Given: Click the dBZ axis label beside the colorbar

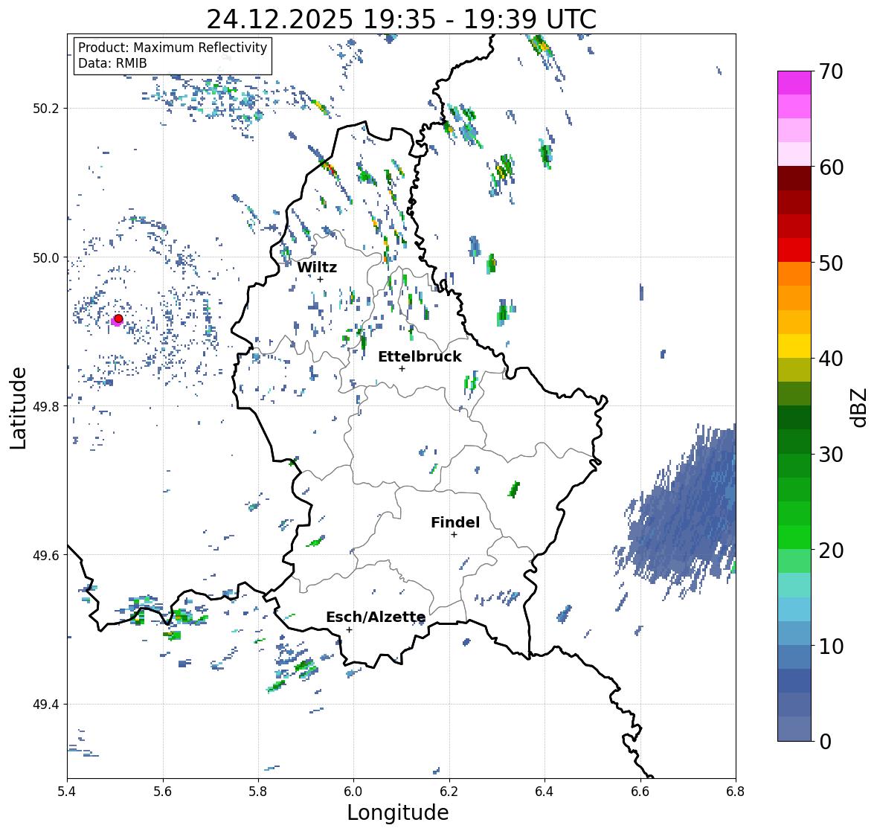Looking at the screenshot, I should (x=858, y=407).
